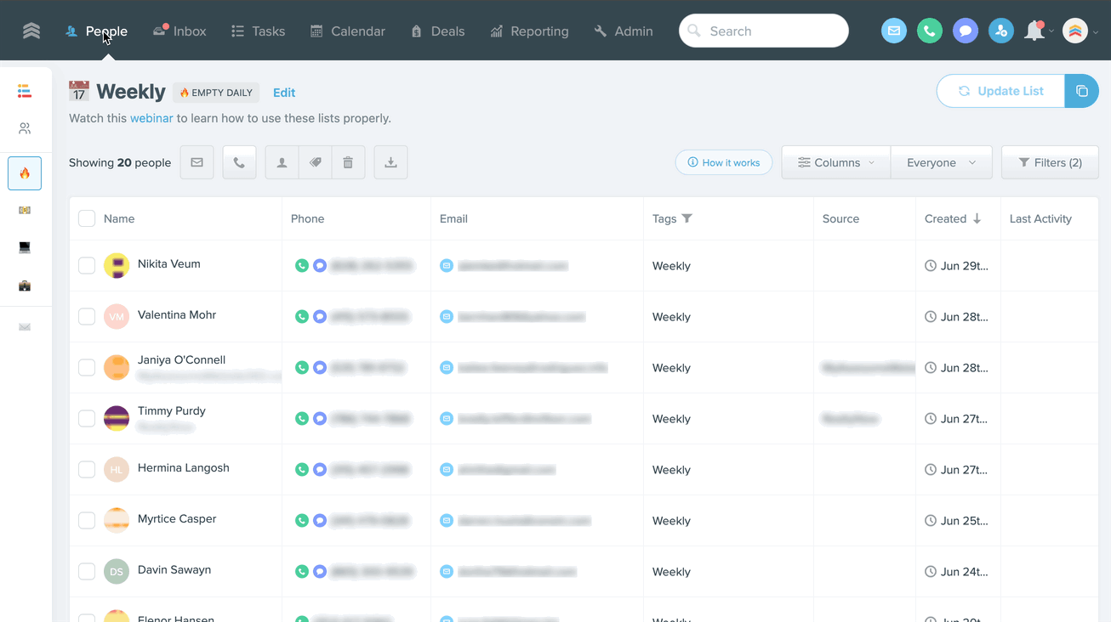Open the webinar link
Viewport: 1111px width, 622px height.
tap(151, 118)
